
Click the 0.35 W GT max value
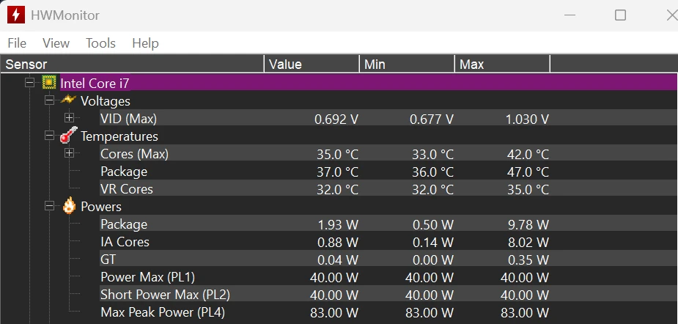[528, 259]
